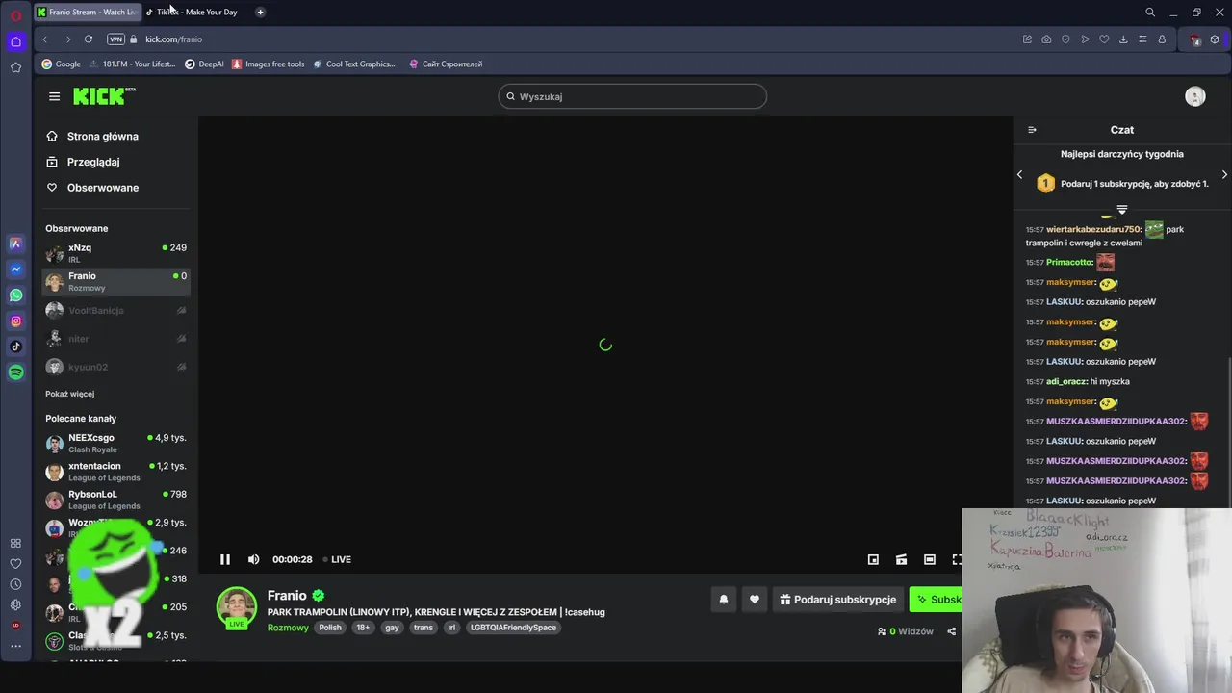Open Images free tools bookmark
Image resolution: width=1232 pixels, height=693 pixels.
(269, 64)
